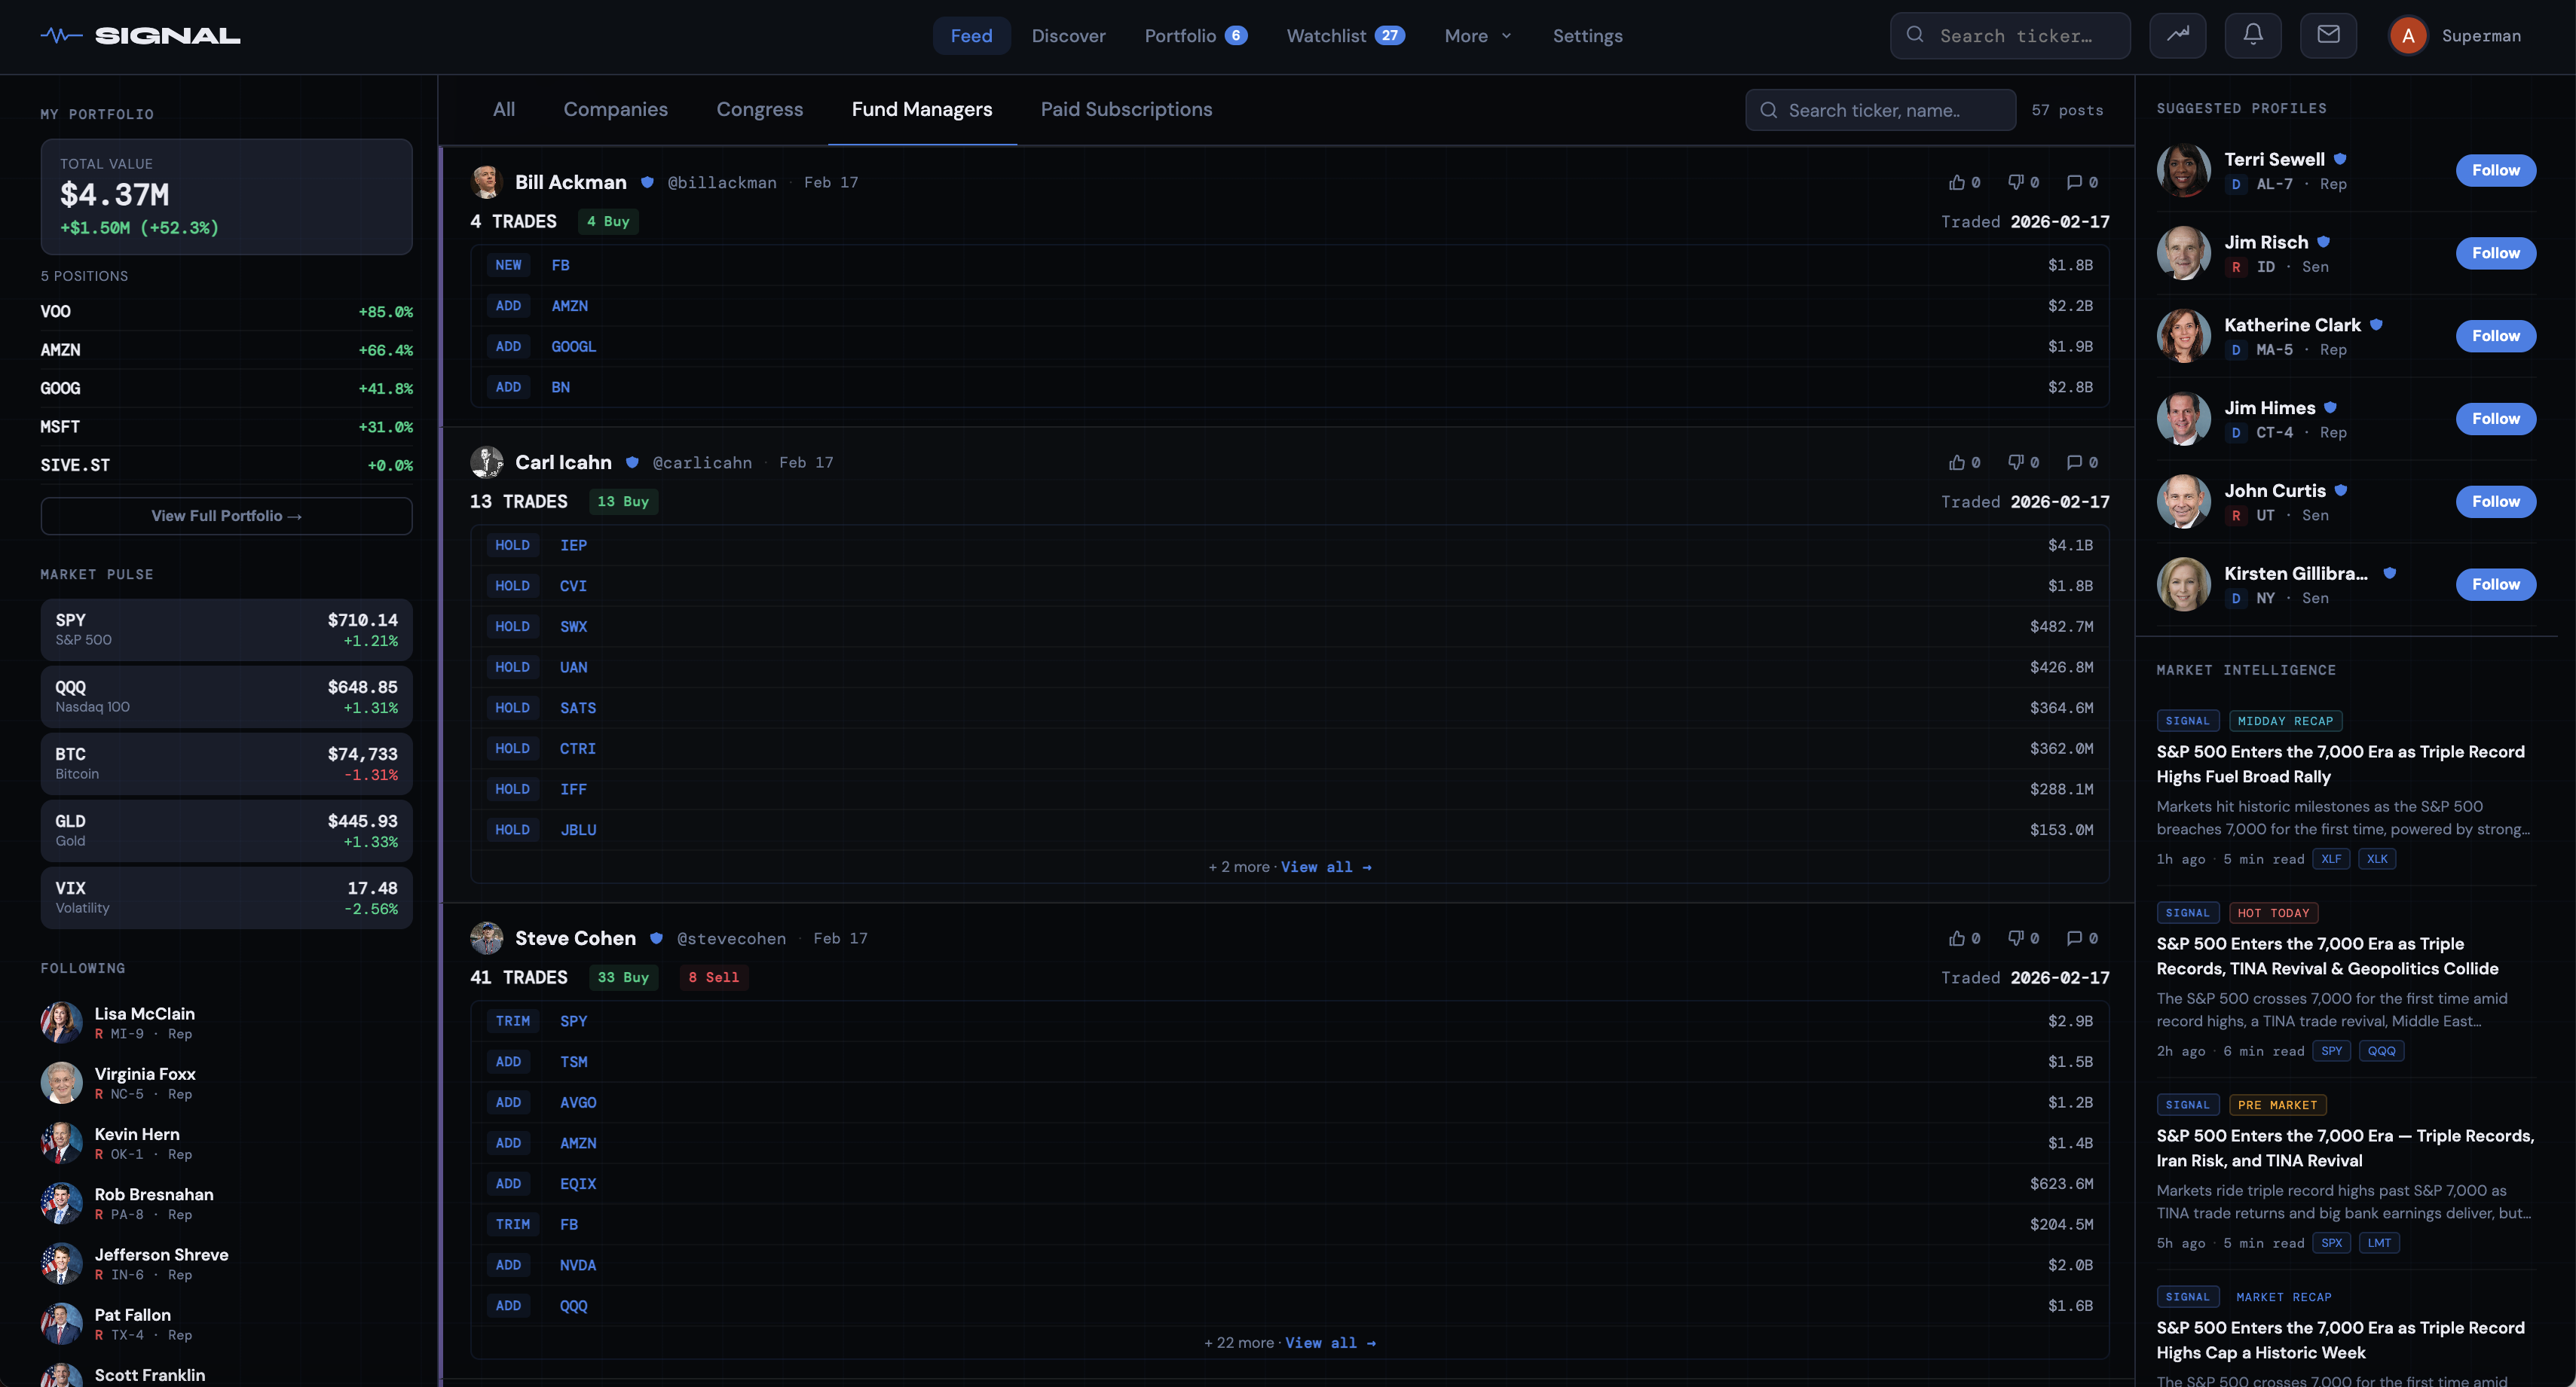Switch to the Congress feed tab
Screen dimensions: 2576x1387
click(760, 109)
